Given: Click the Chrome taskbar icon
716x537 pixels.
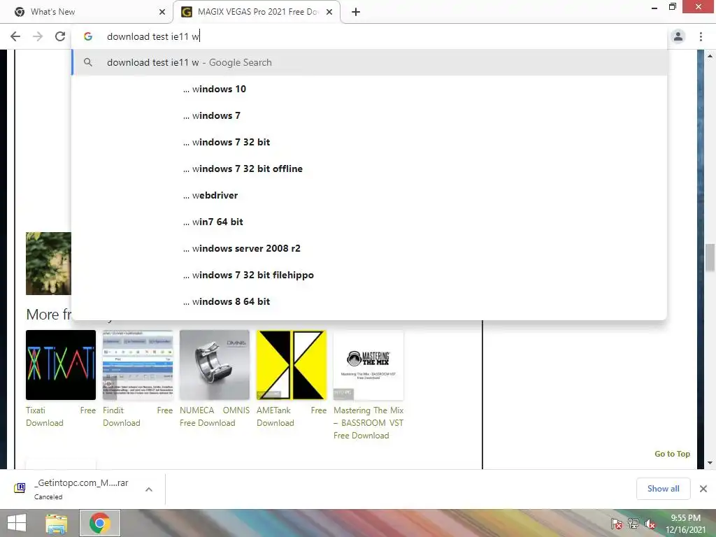Looking at the screenshot, I should pyautogui.click(x=100, y=523).
